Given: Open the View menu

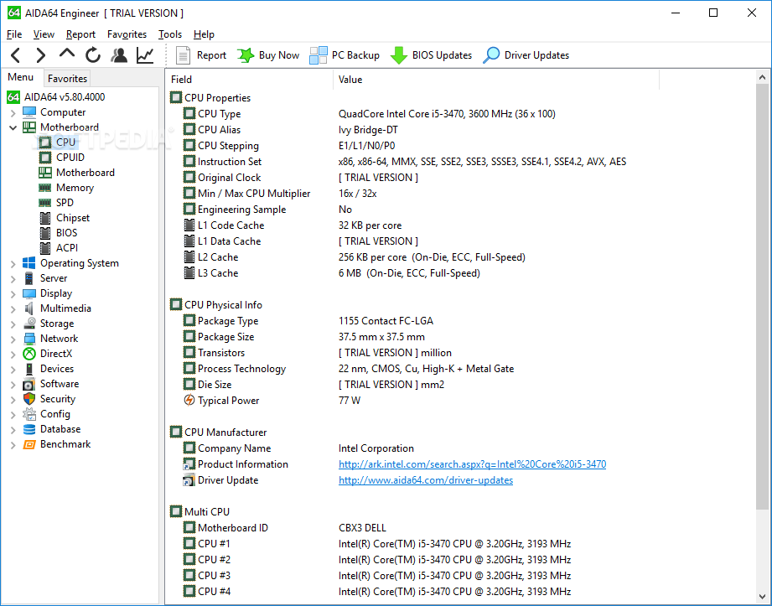Looking at the screenshot, I should click(x=44, y=34).
